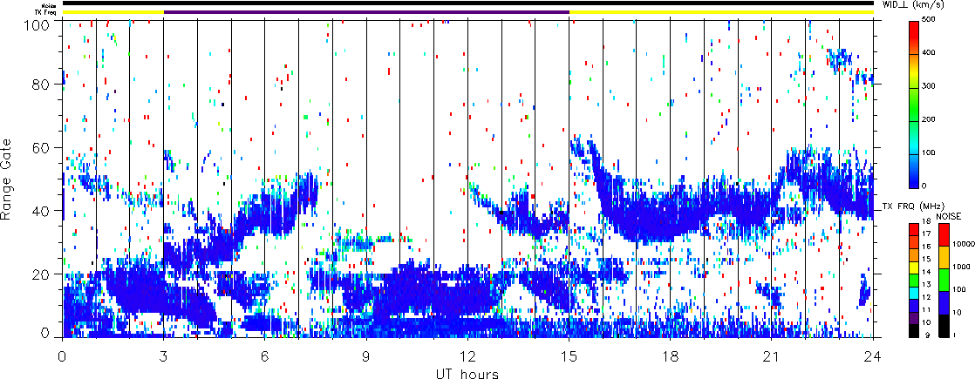975x379 pixels.
Task: Click the '10000' label on the NOISE legend
Action: 964,244
